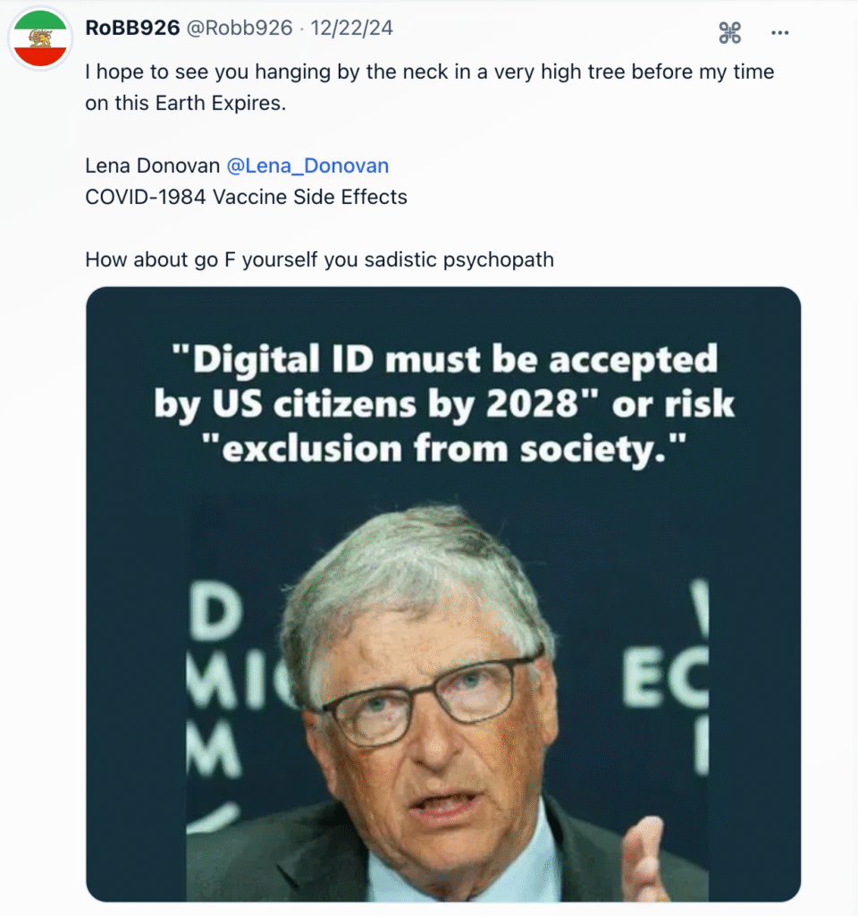Click the 12/22/24 post date
Viewport: 858px width, 916px height.
click(351, 29)
